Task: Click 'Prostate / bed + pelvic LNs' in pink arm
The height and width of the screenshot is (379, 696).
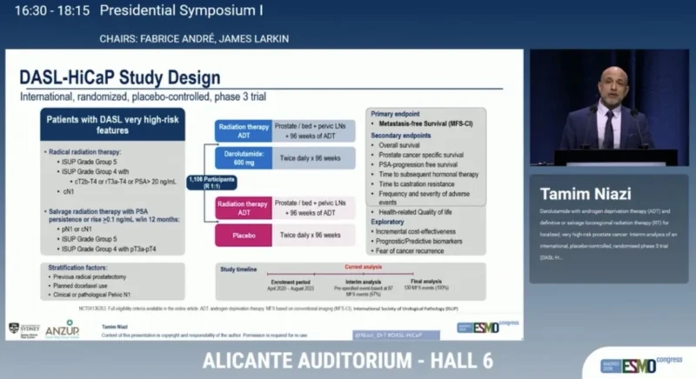Action: [x=311, y=203]
